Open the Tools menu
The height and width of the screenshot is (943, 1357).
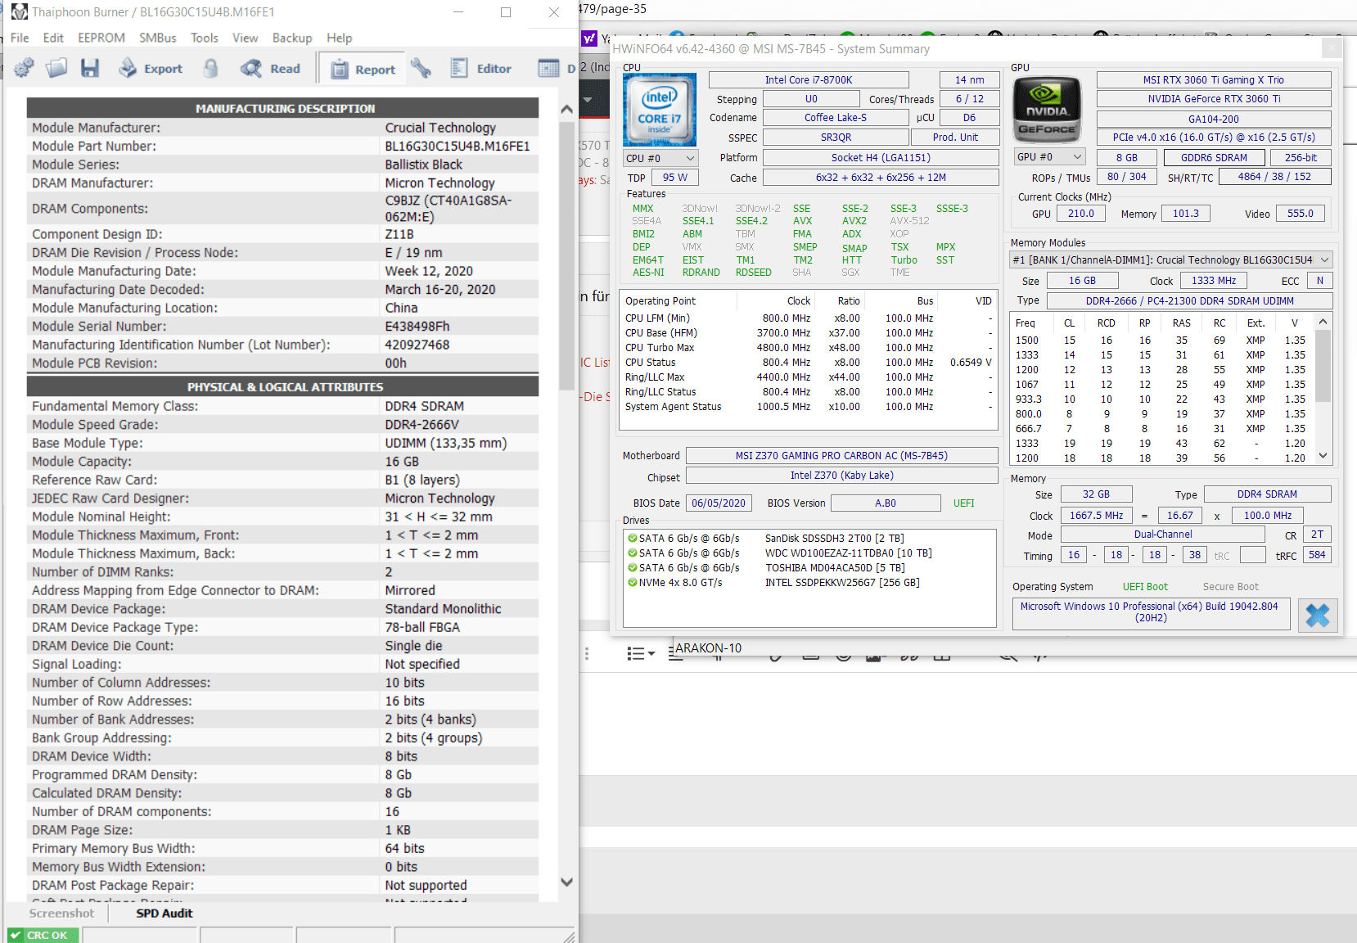pos(205,38)
